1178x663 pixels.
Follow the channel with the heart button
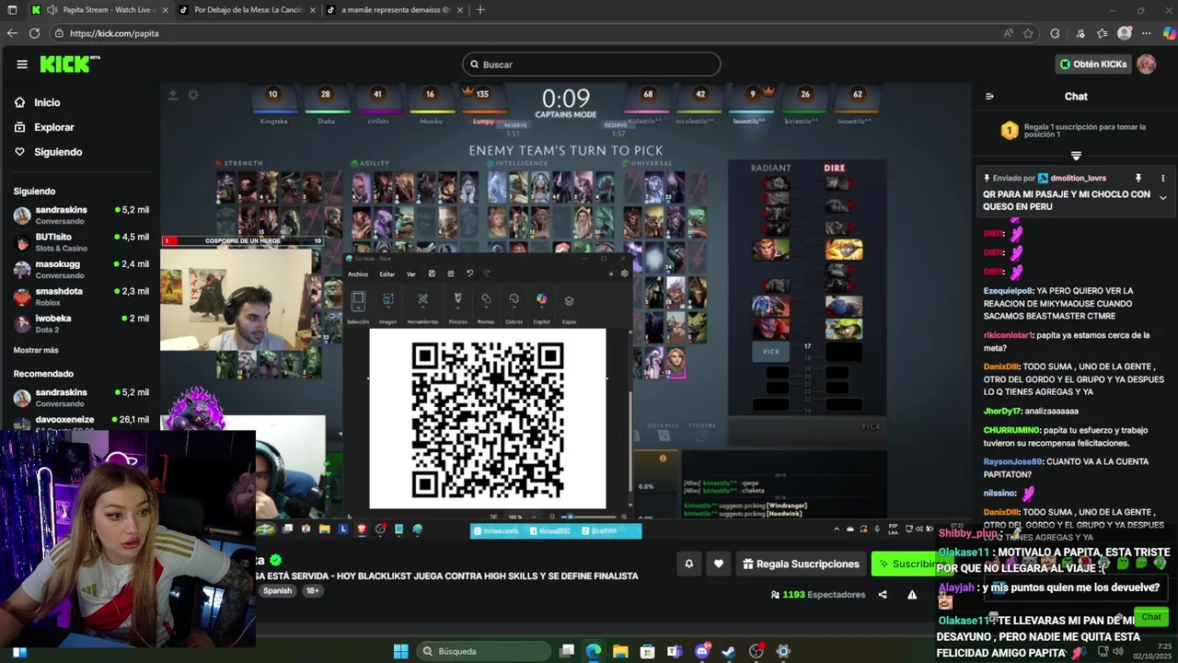(x=719, y=564)
